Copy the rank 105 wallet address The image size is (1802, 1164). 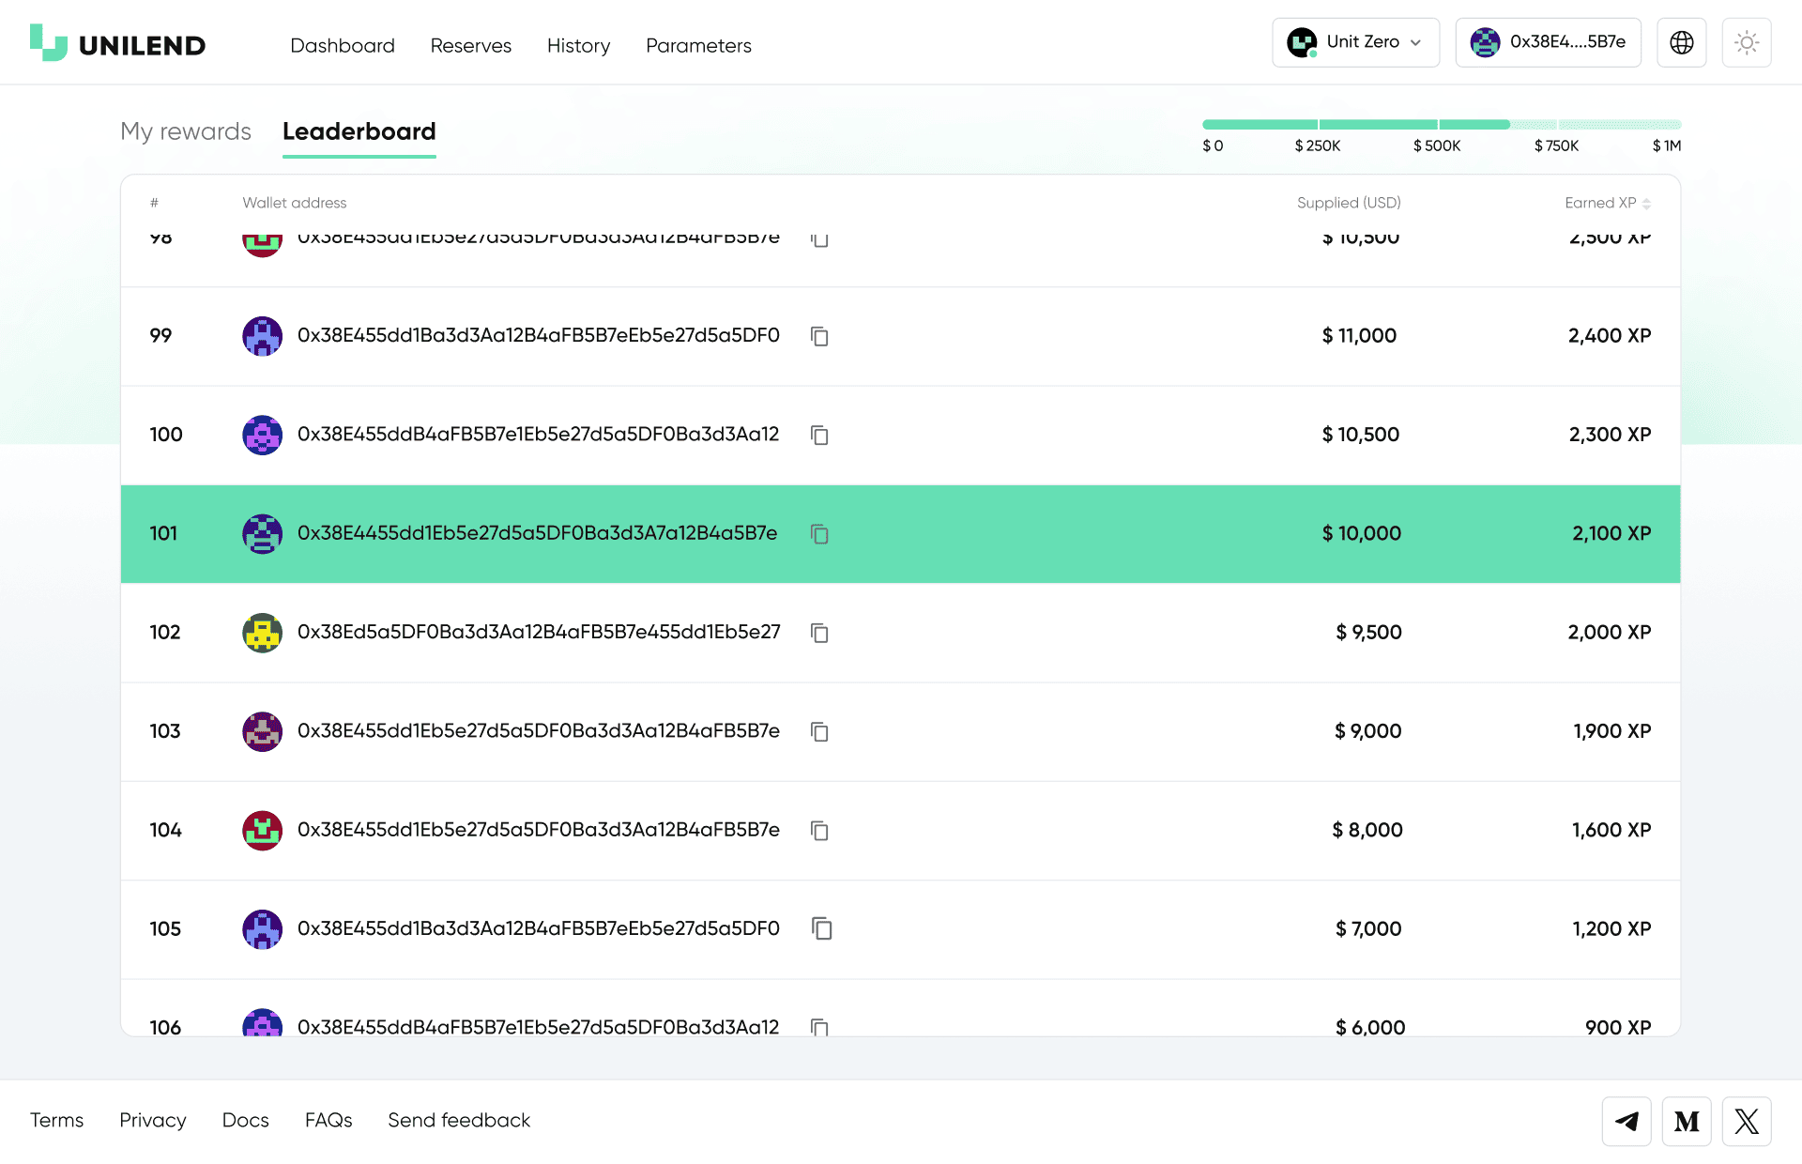click(821, 928)
